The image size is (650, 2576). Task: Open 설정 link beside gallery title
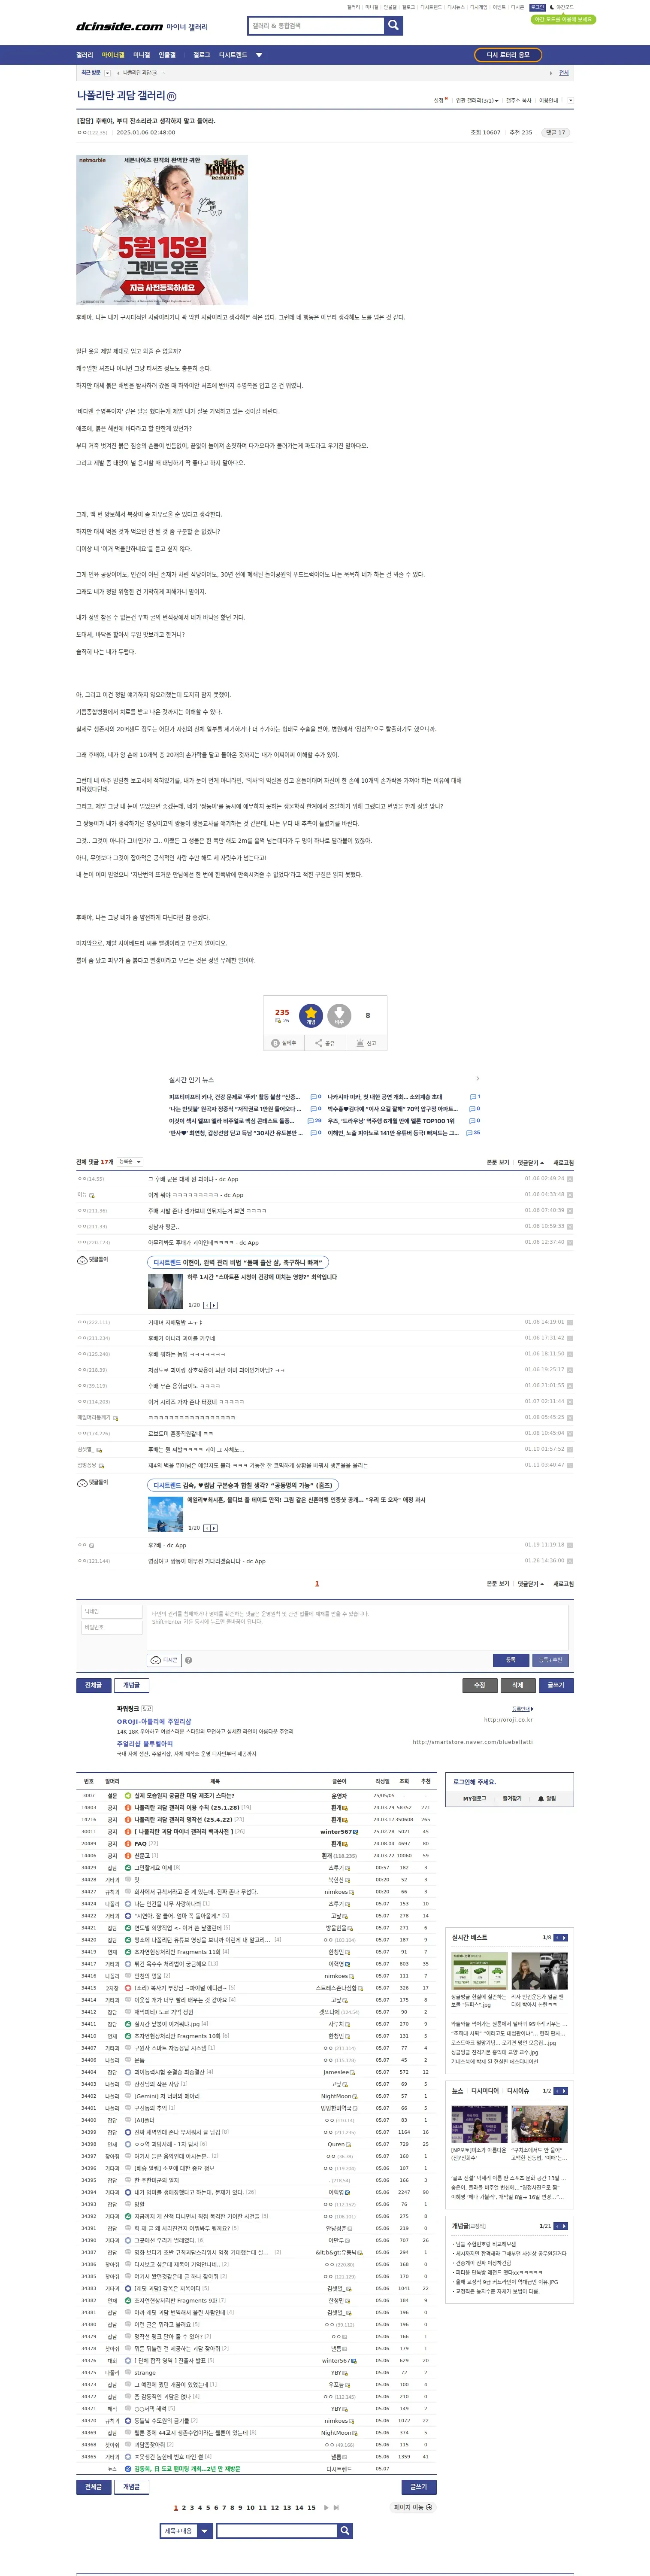click(x=439, y=100)
